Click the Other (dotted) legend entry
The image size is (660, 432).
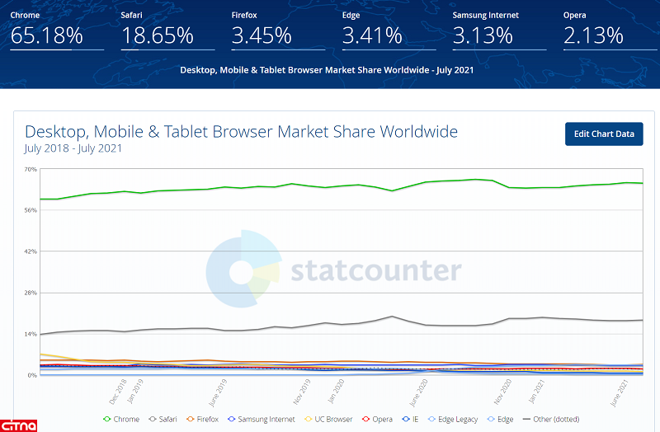552,419
